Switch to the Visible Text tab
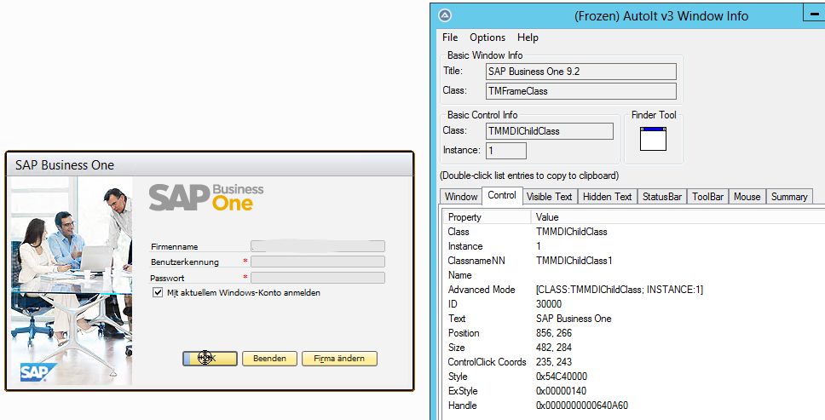This screenshot has height=420, width=825. pos(550,197)
